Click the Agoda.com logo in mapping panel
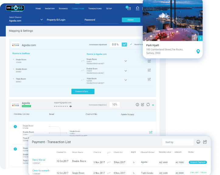 point(16,45)
